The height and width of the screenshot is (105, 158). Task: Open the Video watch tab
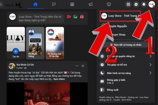[x=109, y=4]
